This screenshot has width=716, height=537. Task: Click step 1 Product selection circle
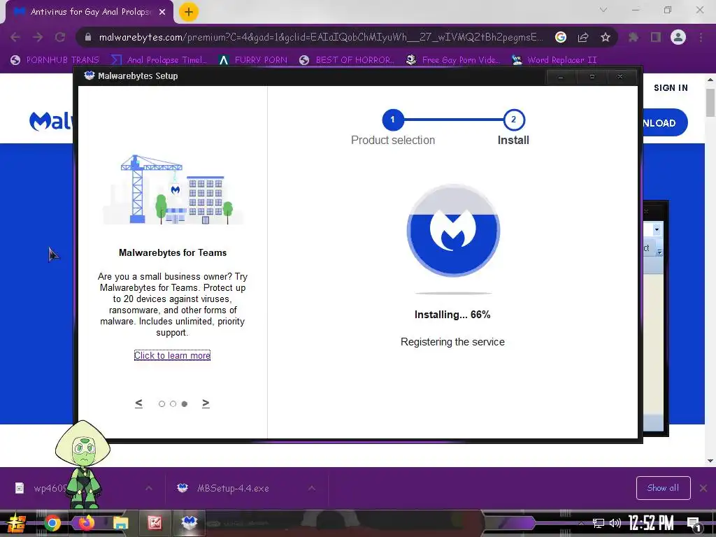[x=393, y=120]
